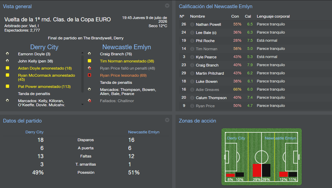Click info icon next to Craig Branch
The image size is (332, 188).
pos(192,65)
